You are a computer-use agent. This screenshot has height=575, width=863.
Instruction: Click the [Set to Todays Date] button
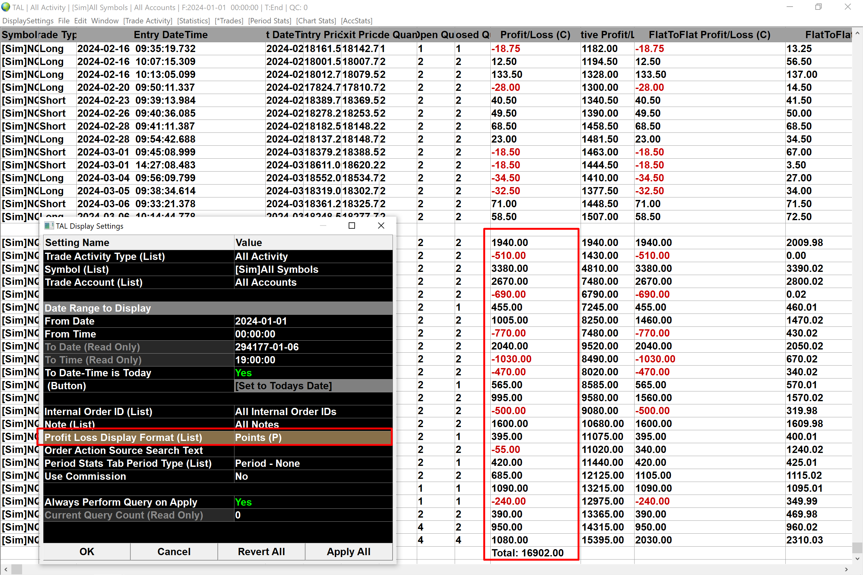pos(283,386)
